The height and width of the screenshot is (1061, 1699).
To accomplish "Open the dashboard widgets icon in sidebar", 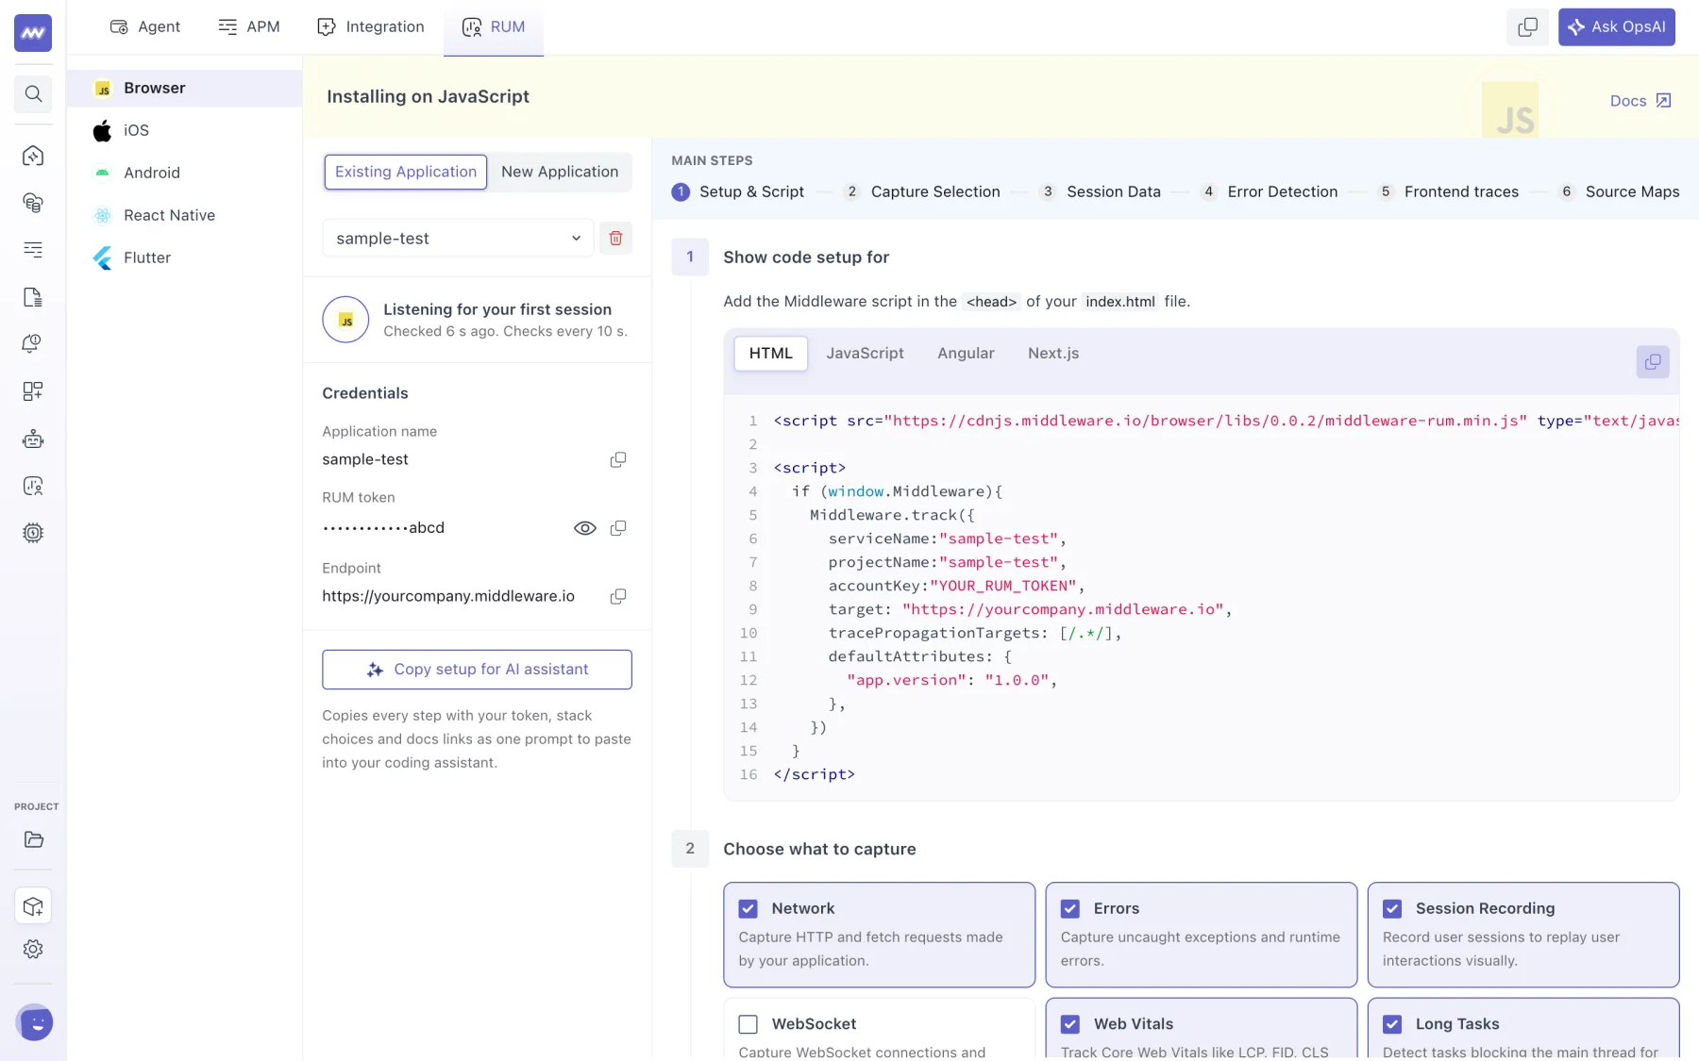I will point(33,390).
